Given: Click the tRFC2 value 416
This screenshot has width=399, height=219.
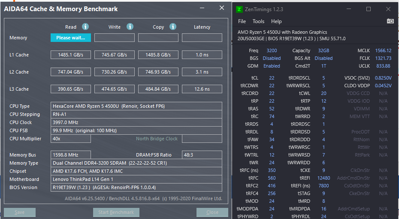Looking at the screenshot, I should [272, 186].
